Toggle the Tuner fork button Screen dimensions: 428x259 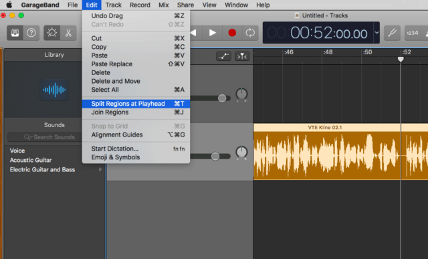(393, 33)
